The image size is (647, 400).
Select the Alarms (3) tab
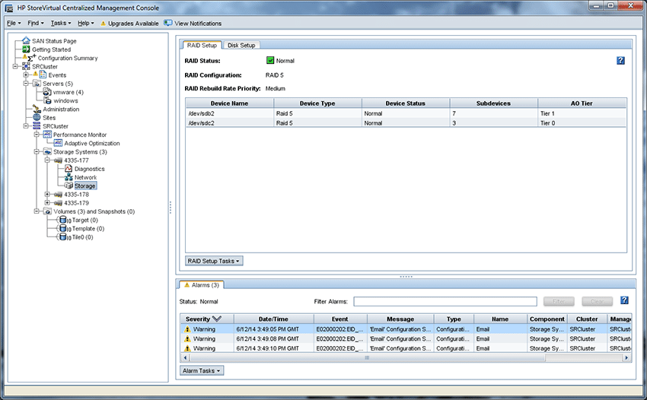tap(202, 285)
